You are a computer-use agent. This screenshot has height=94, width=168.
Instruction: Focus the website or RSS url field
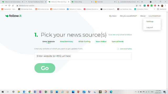[83, 56]
